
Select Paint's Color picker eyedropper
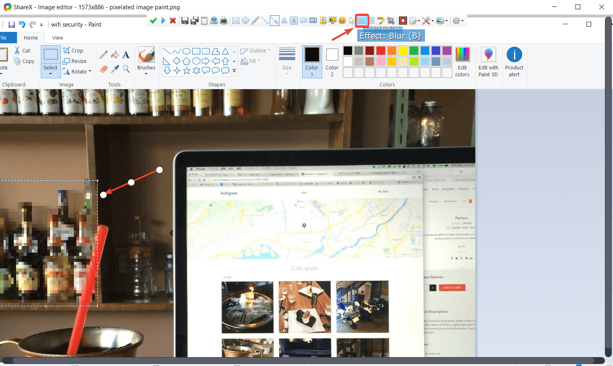(115, 69)
